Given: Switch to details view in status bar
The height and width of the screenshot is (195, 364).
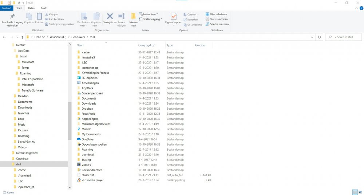Looking at the screenshot, I should click(x=355, y=192).
